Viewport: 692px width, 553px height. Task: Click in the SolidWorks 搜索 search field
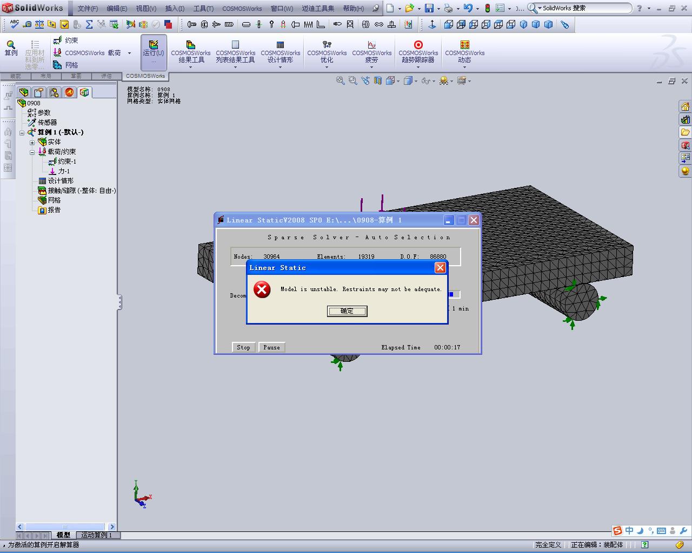pyautogui.click(x=585, y=8)
